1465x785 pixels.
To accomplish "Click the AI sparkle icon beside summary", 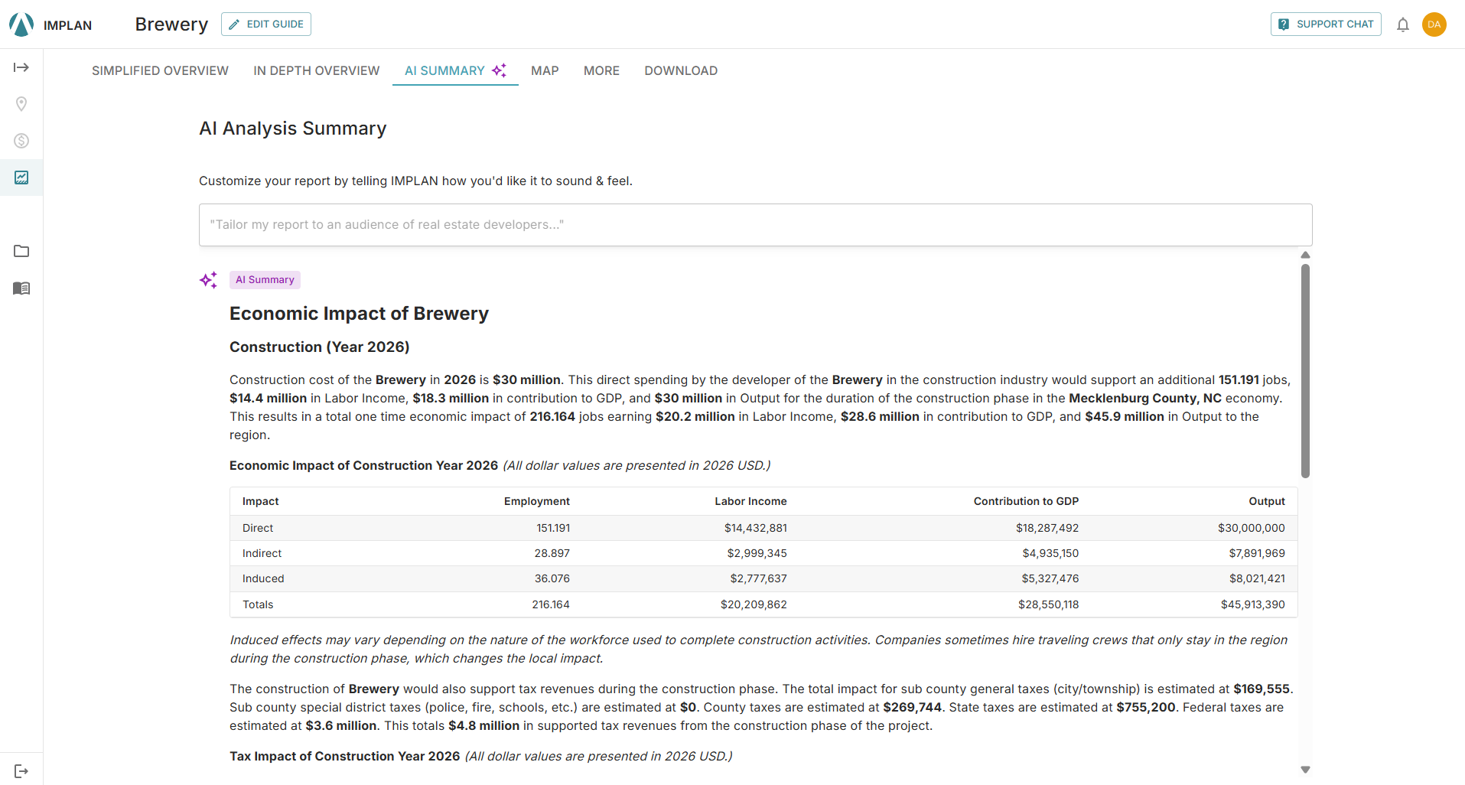I will [208, 280].
